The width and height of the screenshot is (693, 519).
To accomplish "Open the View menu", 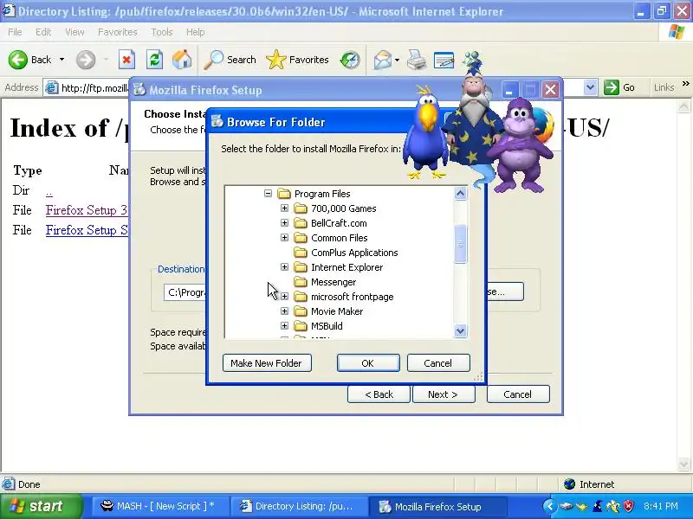I will click(74, 32).
